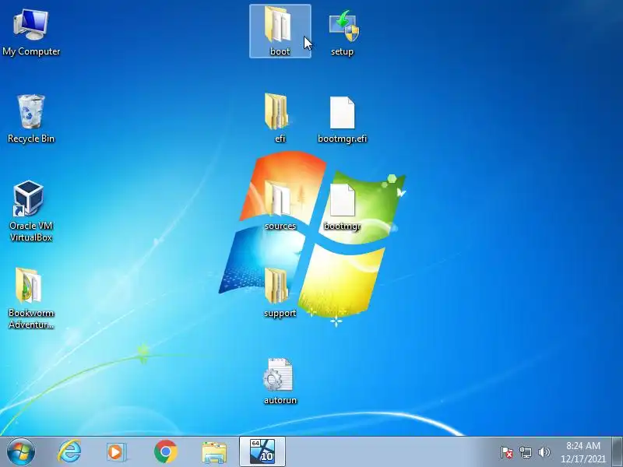Launch Google Chrome from taskbar
This screenshot has width=623, height=467.
pyautogui.click(x=166, y=451)
